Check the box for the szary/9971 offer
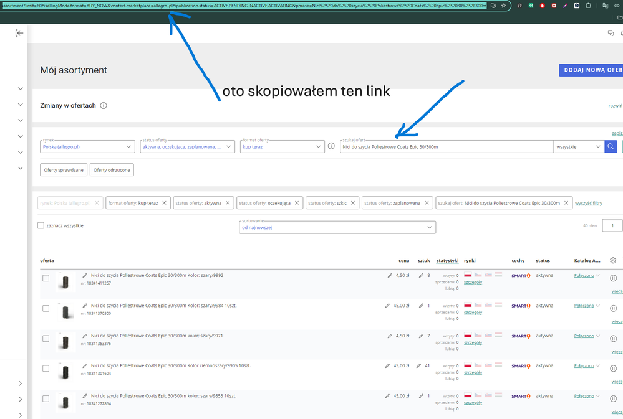This screenshot has width=623, height=419. coord(46,339)
